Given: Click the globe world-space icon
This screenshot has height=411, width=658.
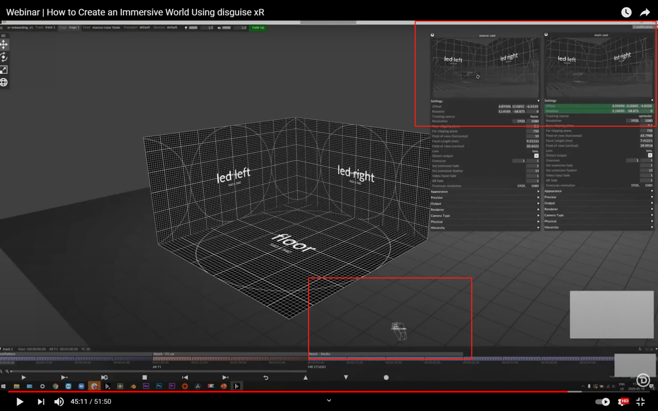Looking at the screenshot, I should coord(4,82).
